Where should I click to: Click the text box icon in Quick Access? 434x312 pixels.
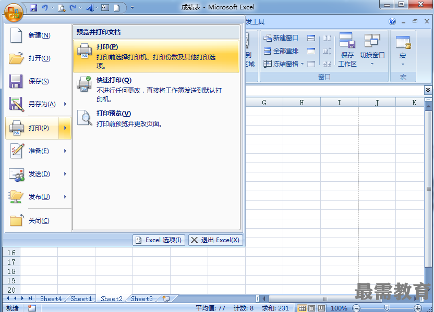pyautogui.click(x=105, y=8)
